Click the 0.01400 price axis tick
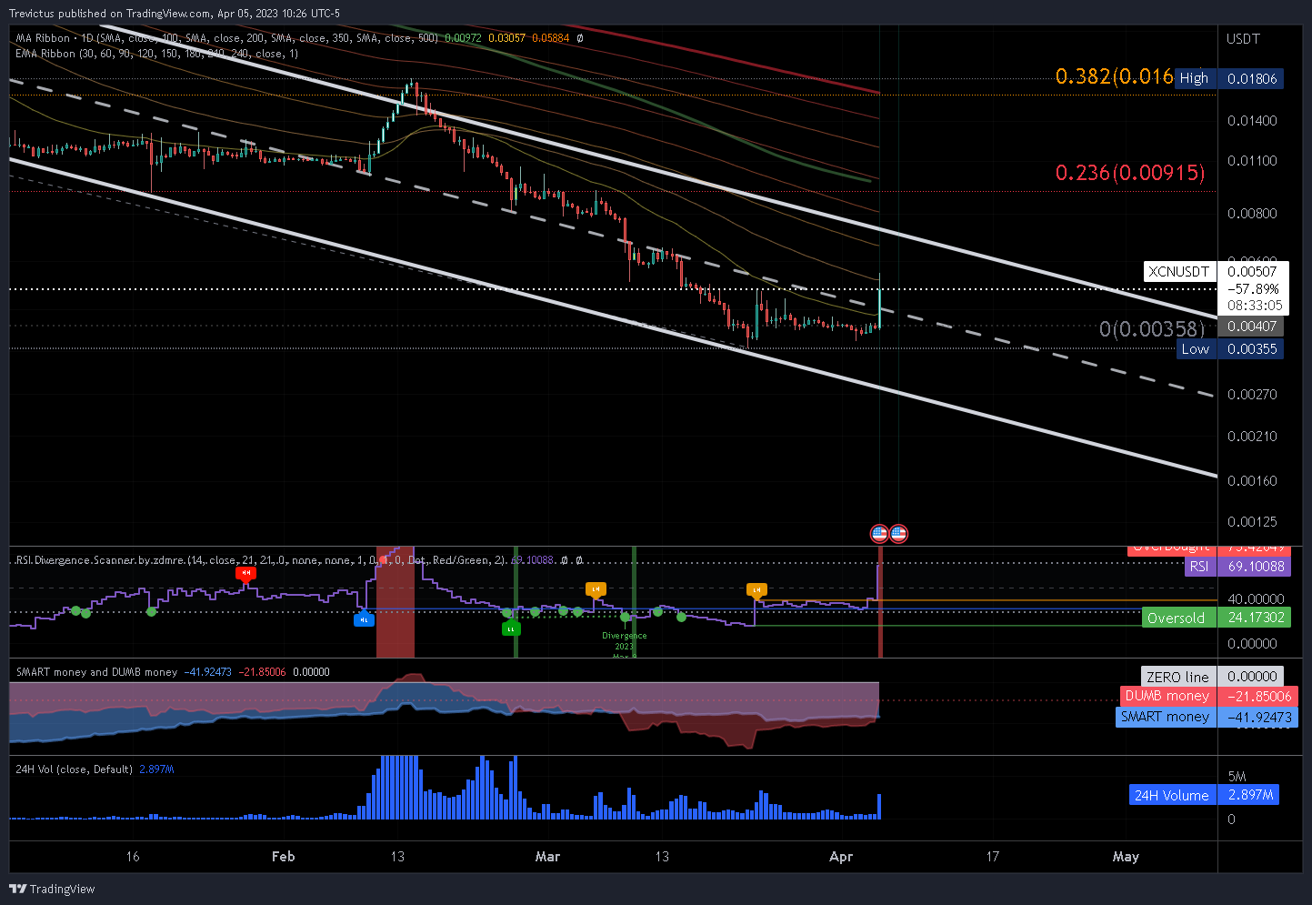Viewport: 1312px width, 905px height. (x=1252, y=120)
